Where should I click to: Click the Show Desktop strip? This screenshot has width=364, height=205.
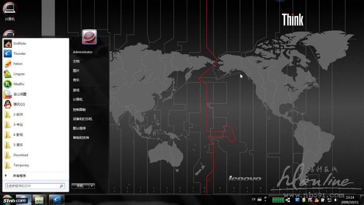point(362,200)
